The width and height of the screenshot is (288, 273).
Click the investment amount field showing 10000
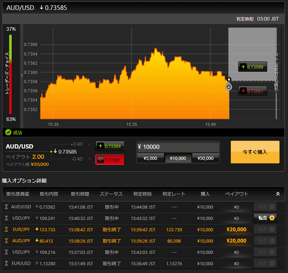click(178, 146)
